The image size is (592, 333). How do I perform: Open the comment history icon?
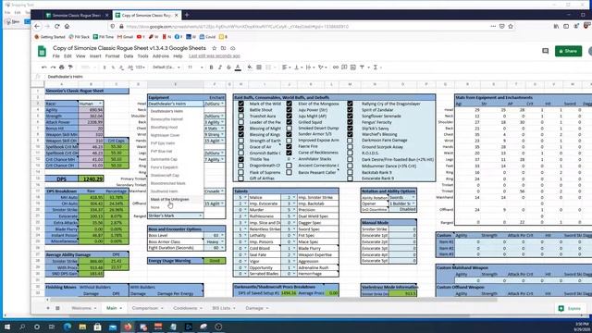(x=545, y=51)
